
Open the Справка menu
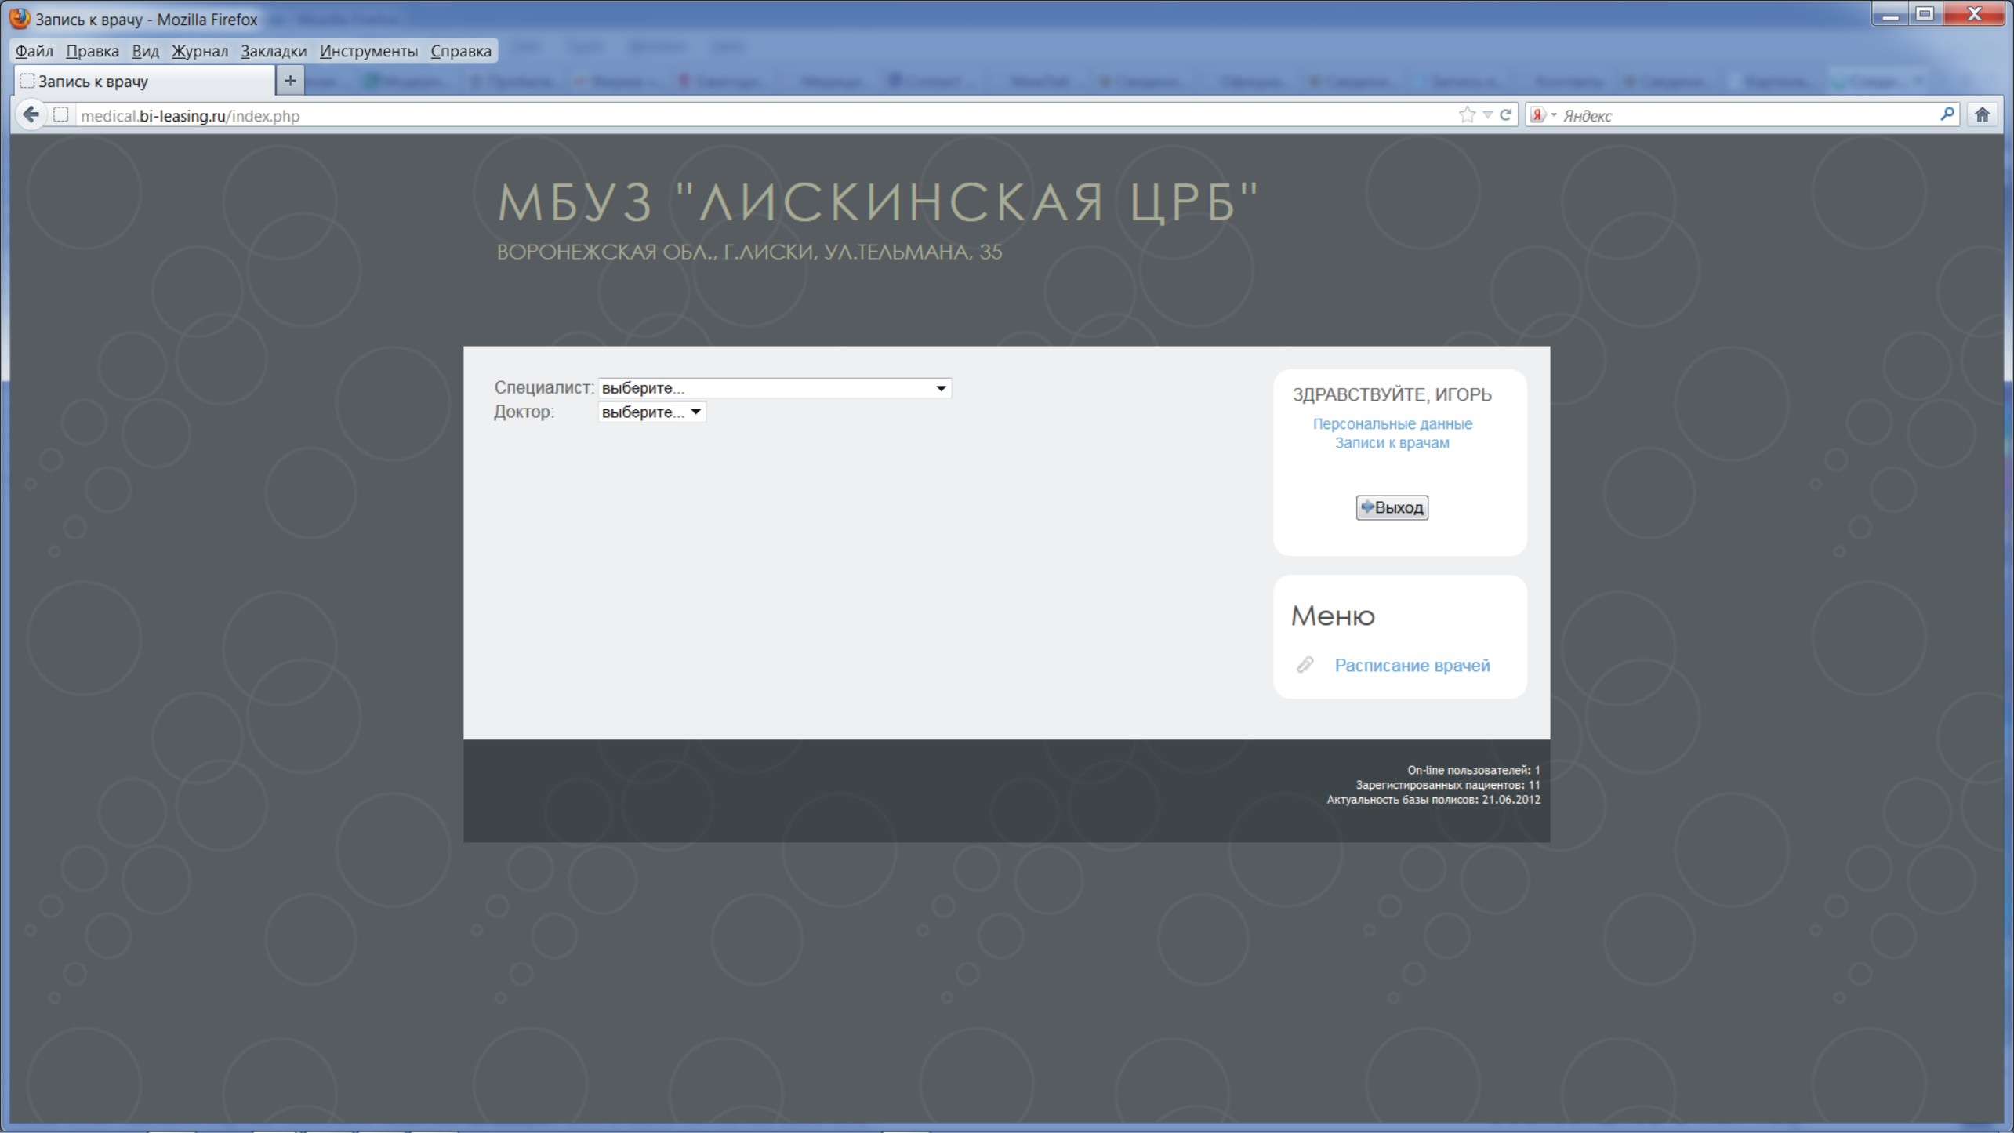(x=461, y=51)
